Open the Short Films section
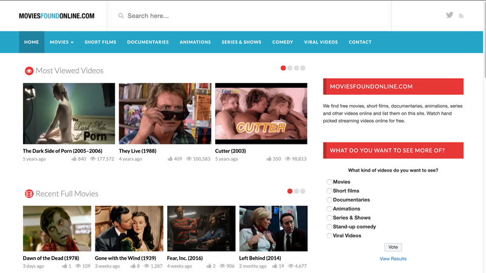486x273 pixels. click(100, 42)
